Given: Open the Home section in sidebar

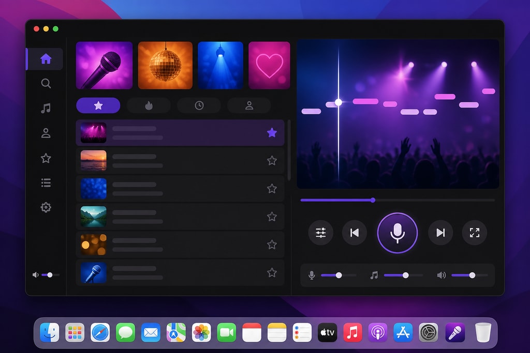Looking at the screenshot, I should tap(46, 59).
